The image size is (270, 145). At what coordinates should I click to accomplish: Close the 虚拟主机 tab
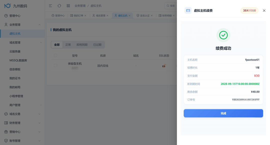129,15
